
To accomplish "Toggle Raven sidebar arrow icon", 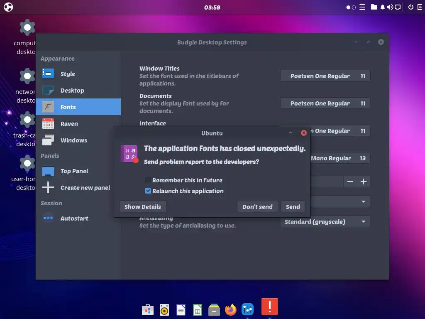I will pyautogui.click(x=420, y=7).
